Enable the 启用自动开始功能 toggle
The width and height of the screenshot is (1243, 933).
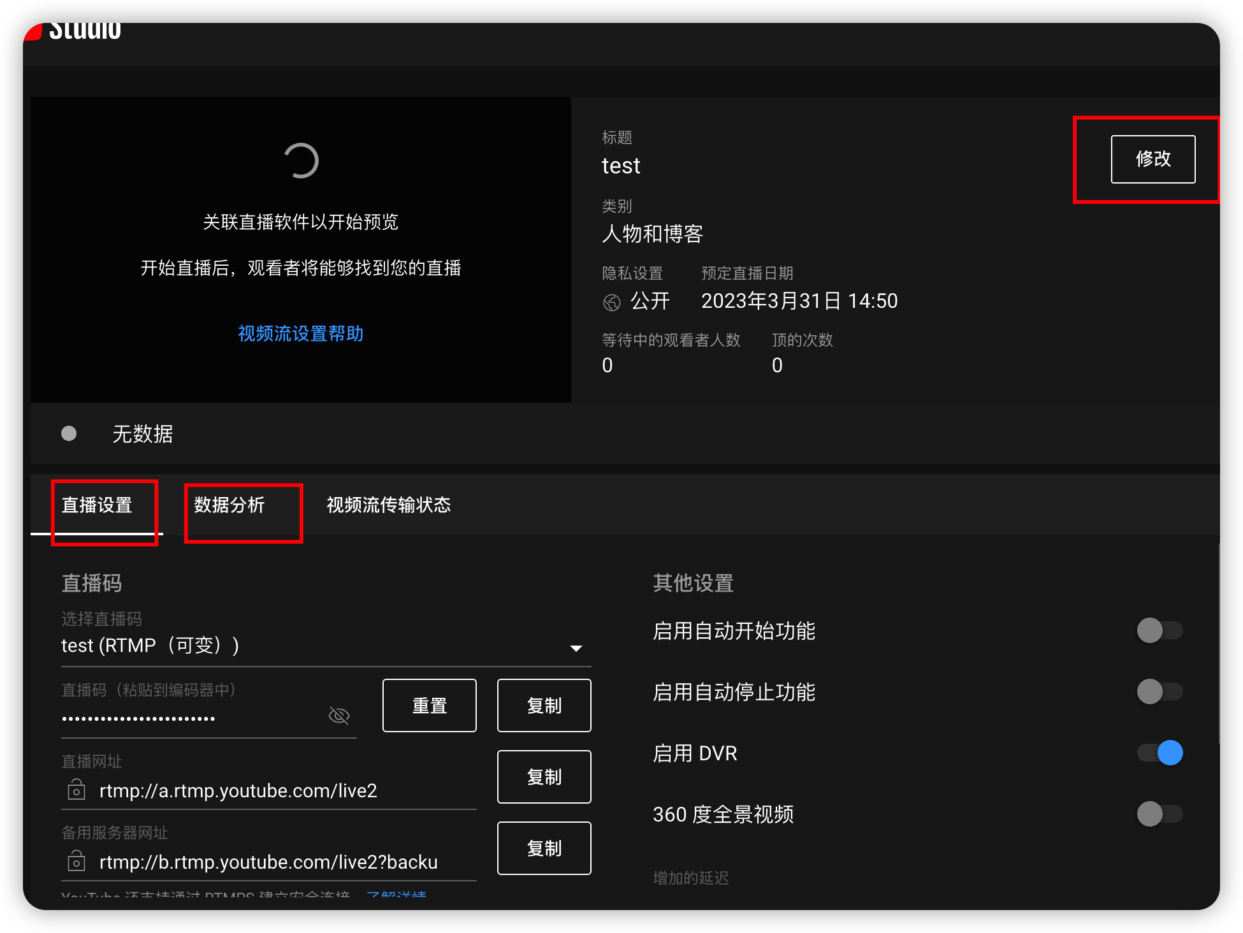pyautogui.click(x=1159, y=631)
